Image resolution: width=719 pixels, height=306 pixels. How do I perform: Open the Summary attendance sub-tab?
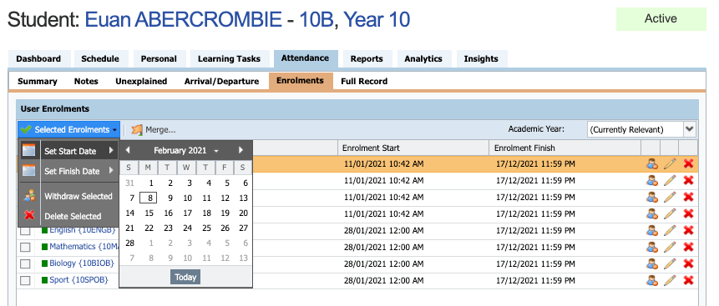[x=37, y=81]
